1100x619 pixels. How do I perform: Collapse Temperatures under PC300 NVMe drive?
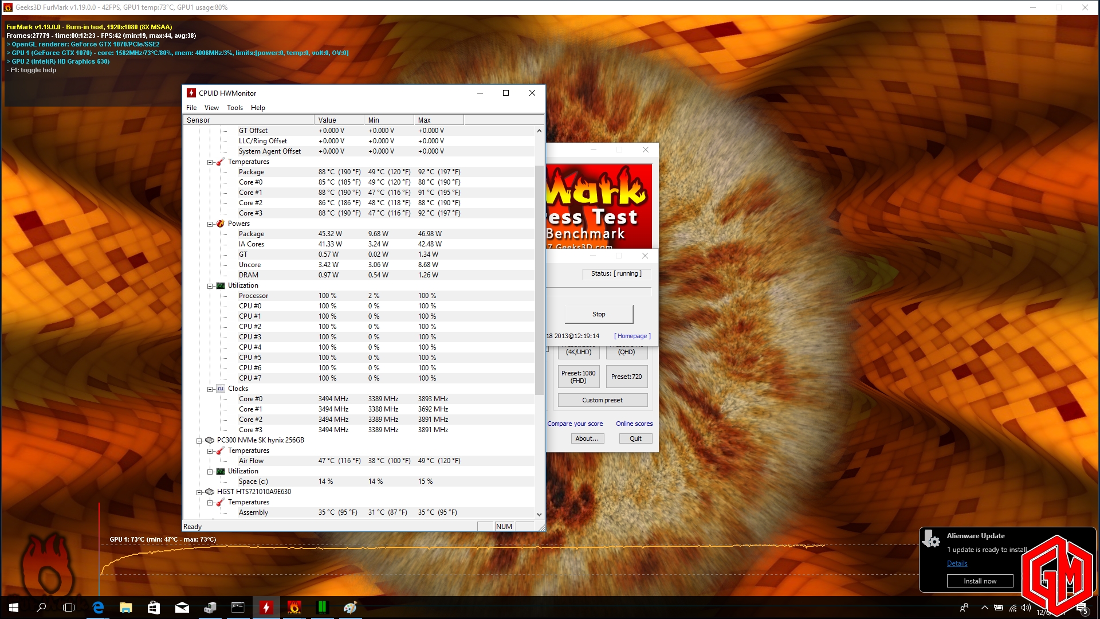point(210,451)
